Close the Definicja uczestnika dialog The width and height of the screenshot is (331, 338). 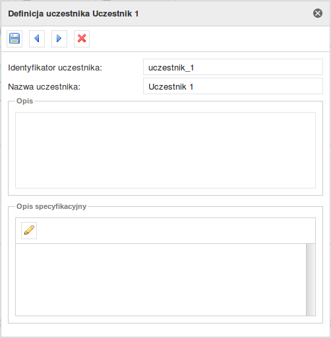(318, 13)
